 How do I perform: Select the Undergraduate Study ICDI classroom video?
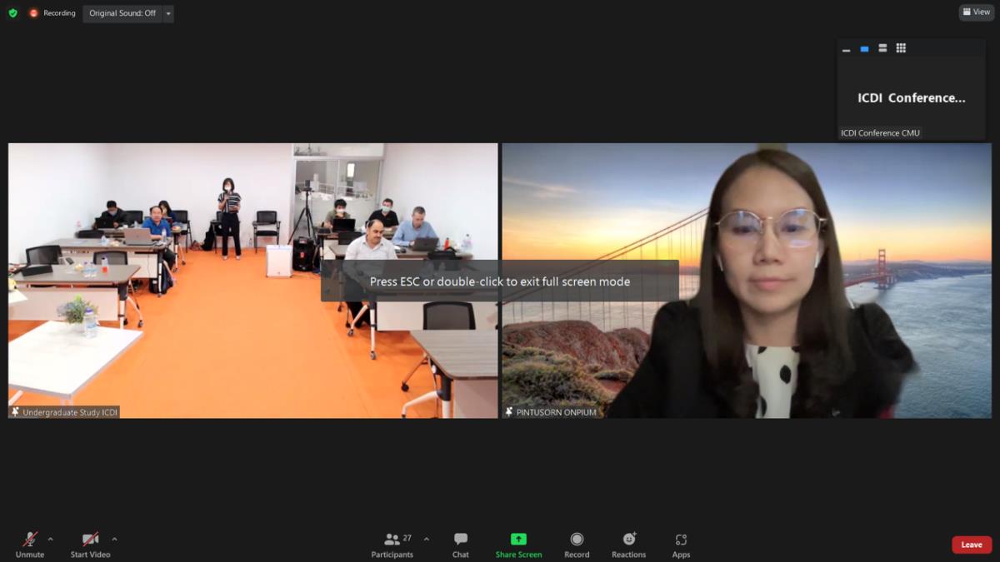coord(253,281)
